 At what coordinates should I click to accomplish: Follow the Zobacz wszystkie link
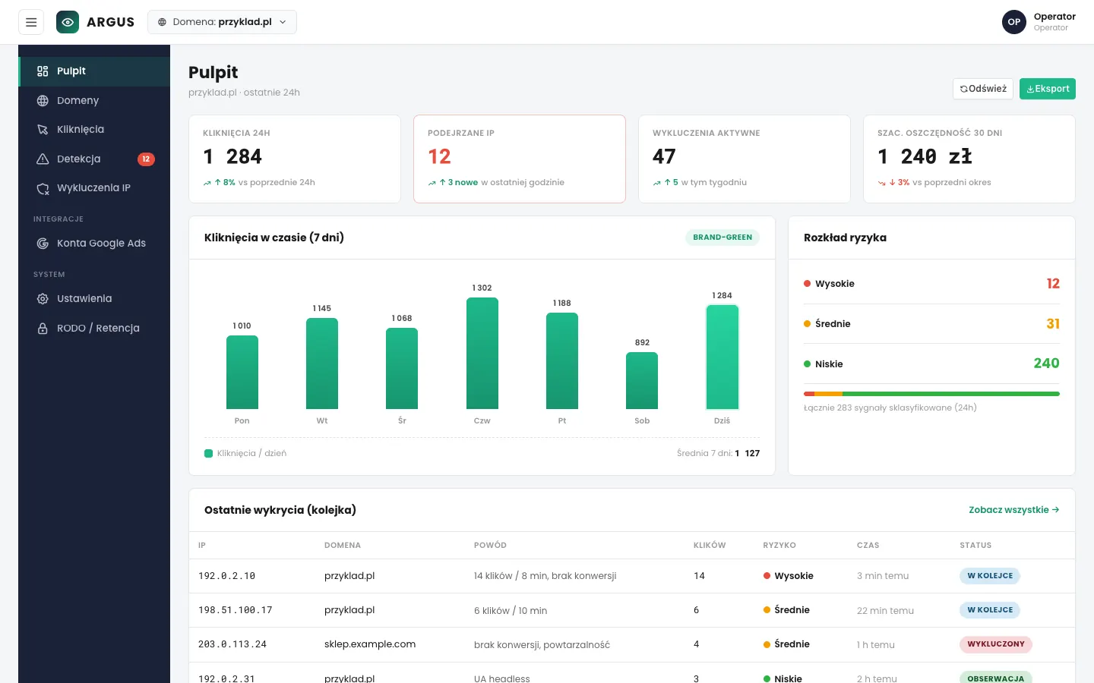coord(1013,510)
